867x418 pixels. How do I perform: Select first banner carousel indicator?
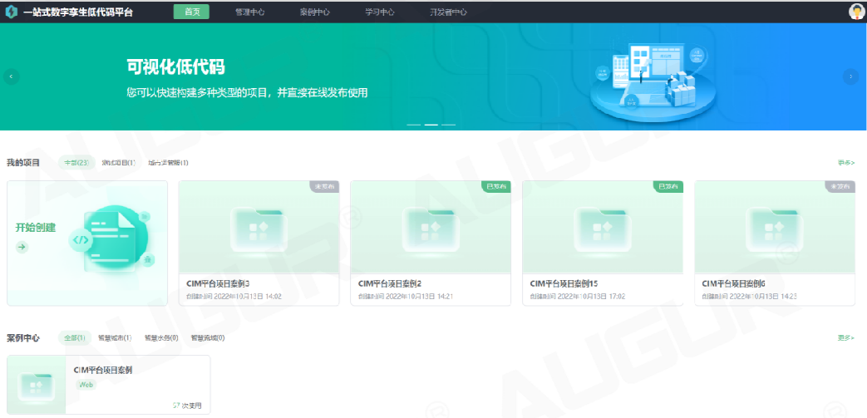point(414,125)
